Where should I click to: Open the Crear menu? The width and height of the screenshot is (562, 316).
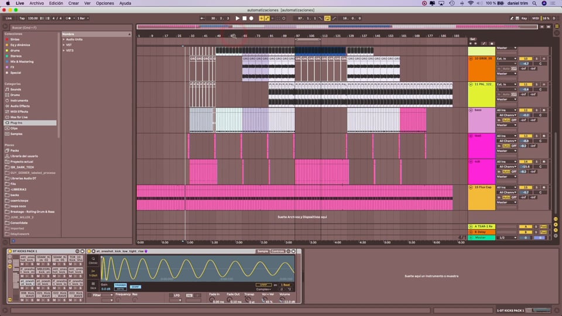coord(74,4)
